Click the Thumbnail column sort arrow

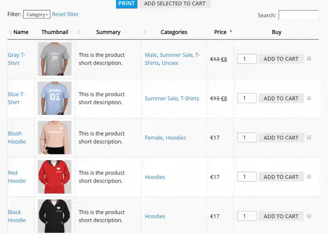click(x=78, y=32)
